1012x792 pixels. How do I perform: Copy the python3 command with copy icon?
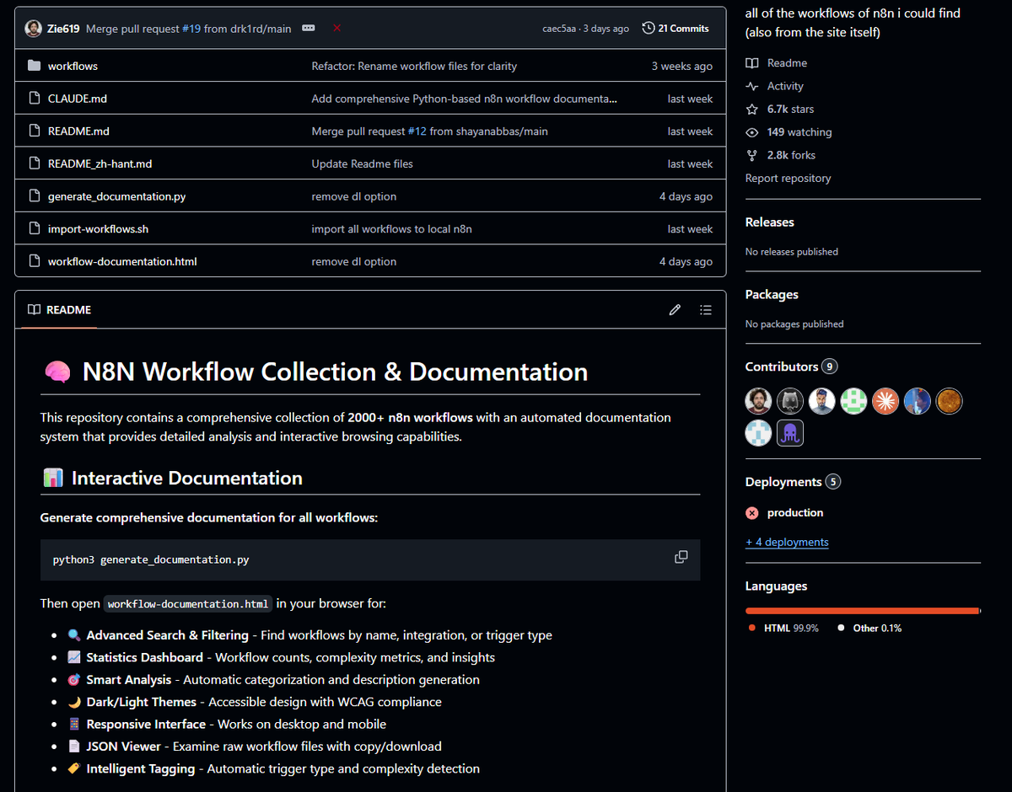681,557
